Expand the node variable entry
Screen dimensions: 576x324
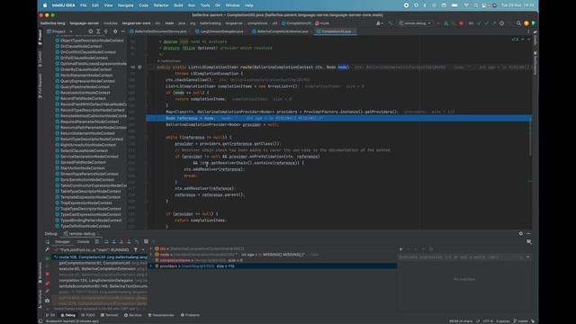click(x=151, y=255)
